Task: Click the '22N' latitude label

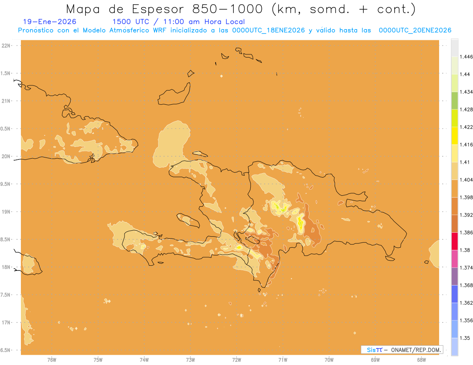Action: [x=6, y=46]
